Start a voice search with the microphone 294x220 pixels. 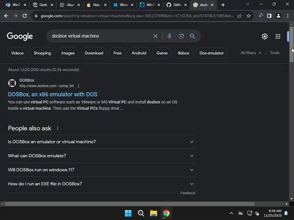[169, 36]
